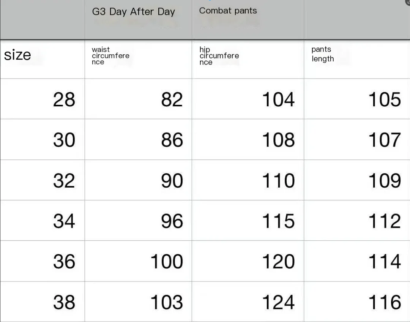410x322 pixels.
Task: Click the pants length 109 cell
Action: tap(357, 180)
